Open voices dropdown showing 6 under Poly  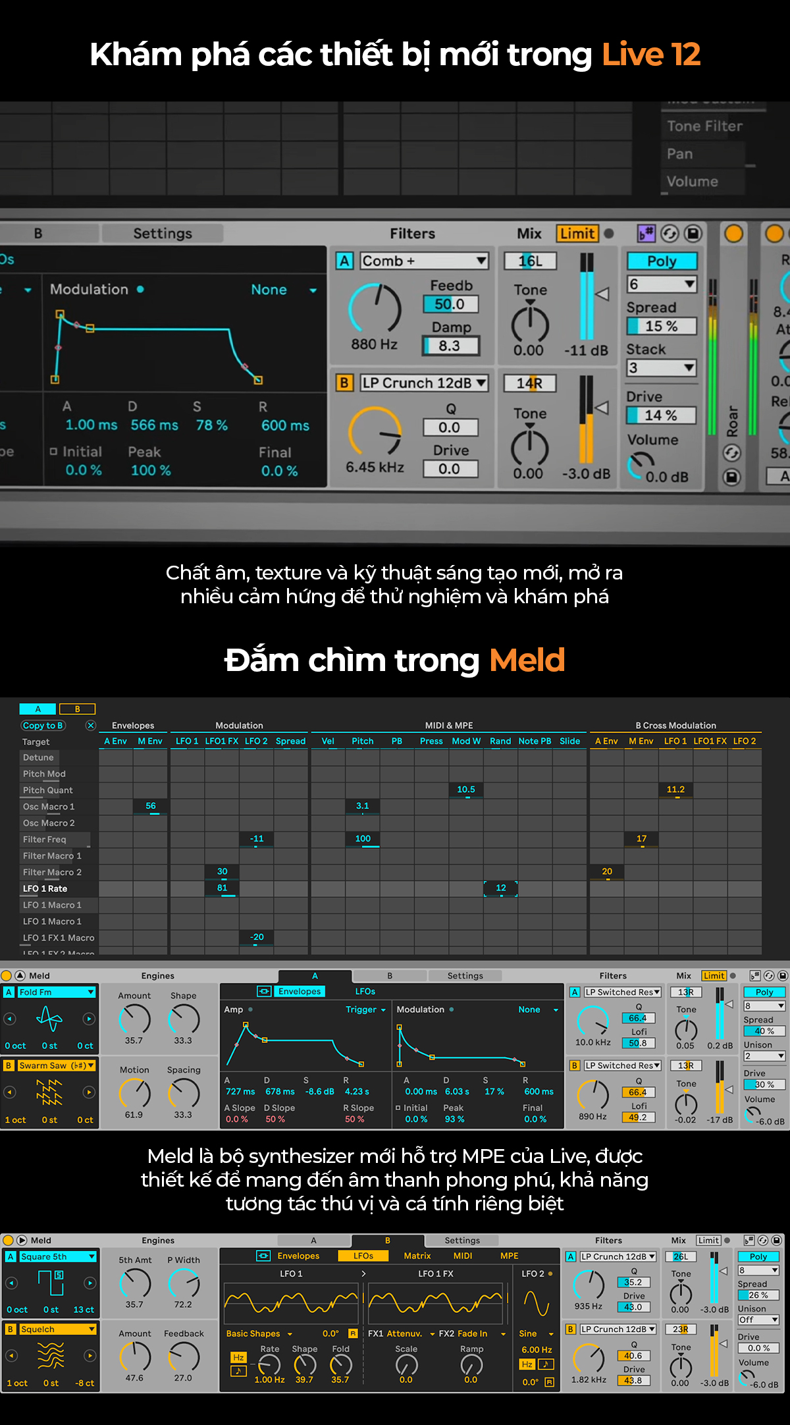pos(662,284)
